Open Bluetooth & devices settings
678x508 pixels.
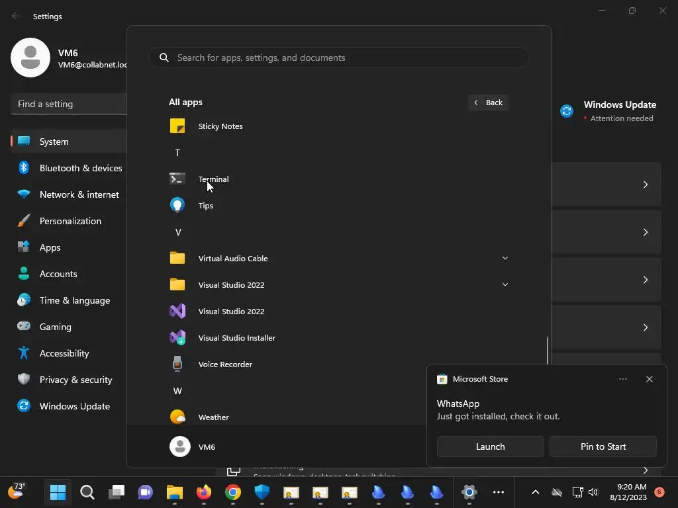(69, 168)
